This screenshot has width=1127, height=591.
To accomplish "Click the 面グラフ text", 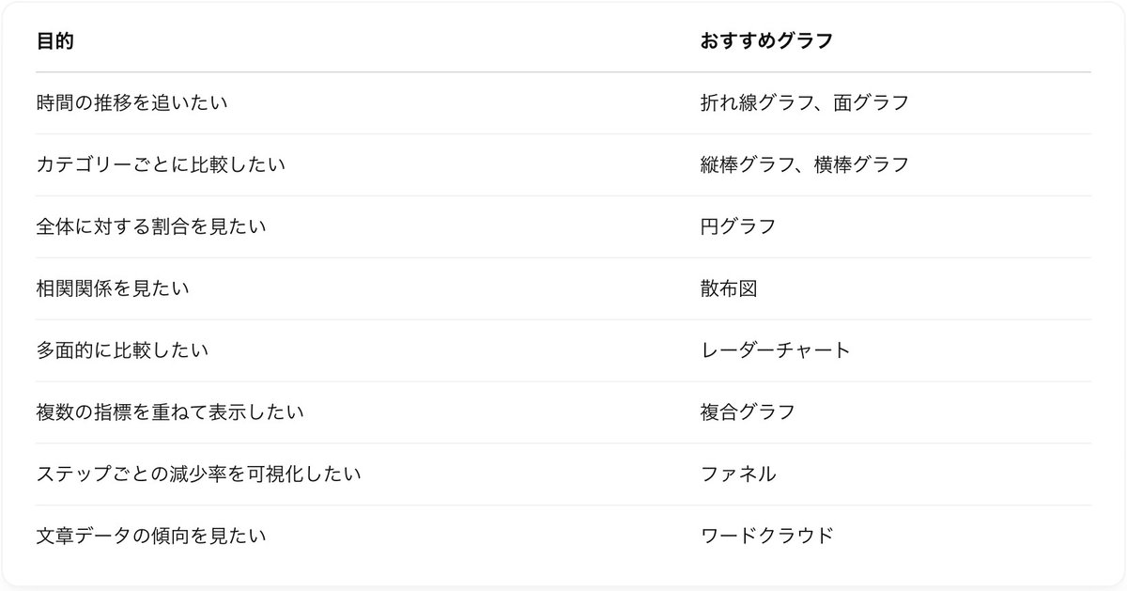I will 872,103.
